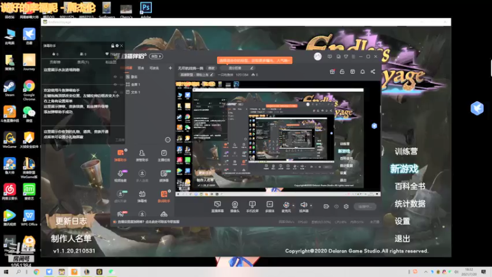Open the WeGame desktop shortcut

coord(10,140)
